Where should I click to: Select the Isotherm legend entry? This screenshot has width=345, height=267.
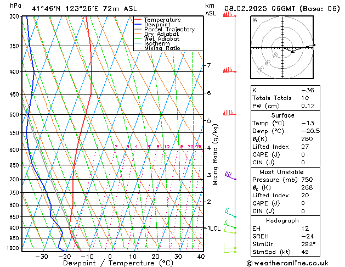tap(156, 43)
